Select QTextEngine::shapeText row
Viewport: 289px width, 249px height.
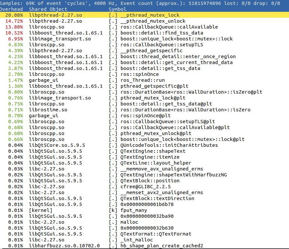[x=144, y=151]
